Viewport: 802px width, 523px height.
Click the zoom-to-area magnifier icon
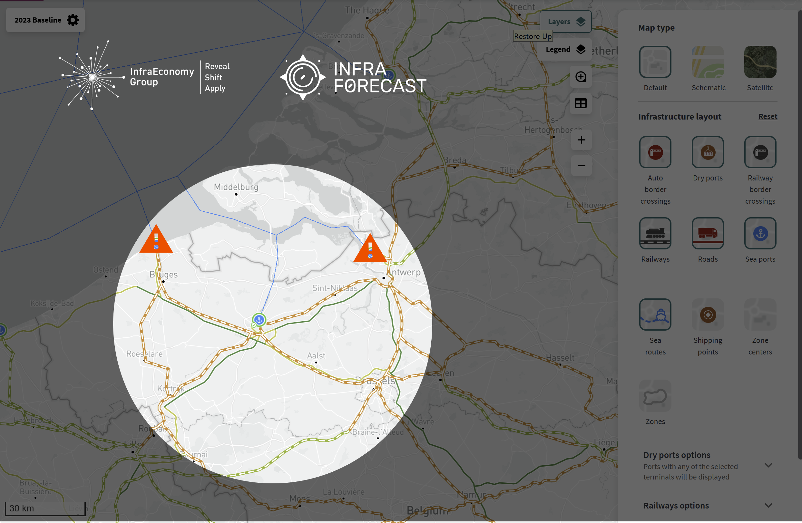click(x=580, y=77)
